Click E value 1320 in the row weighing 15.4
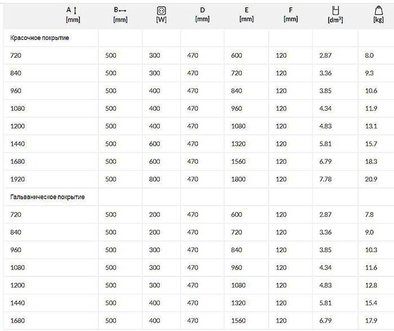This screenshot has width=394, height=331. [238, 303]
